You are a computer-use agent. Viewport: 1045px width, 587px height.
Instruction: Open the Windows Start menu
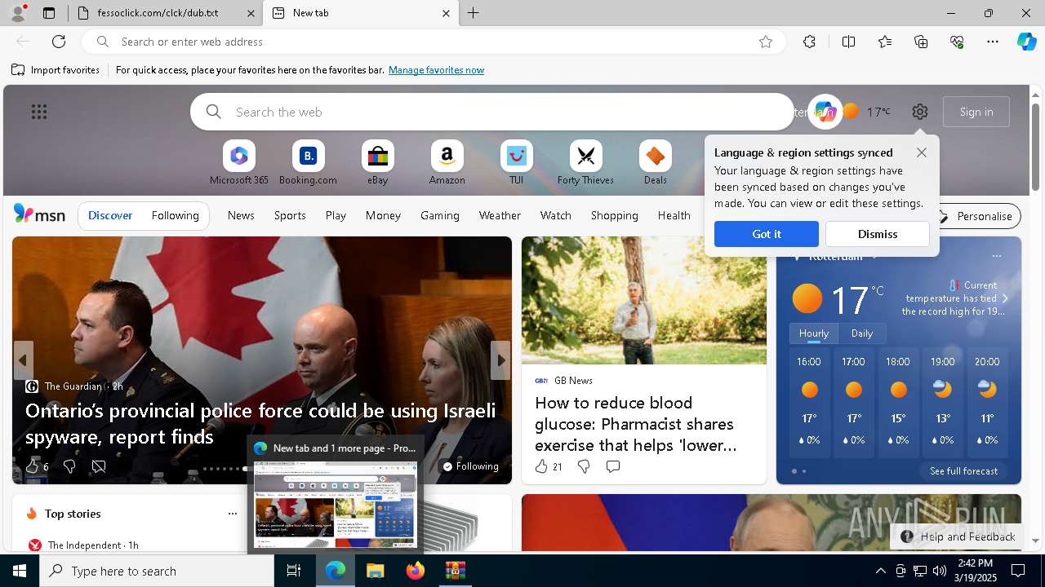(x=20, y=571)
